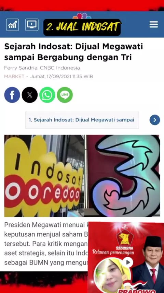Image resolution: width=164 pixels, height=293 pixels.
Task: Click the MARKET category label
Action: (x=14, y=77)
